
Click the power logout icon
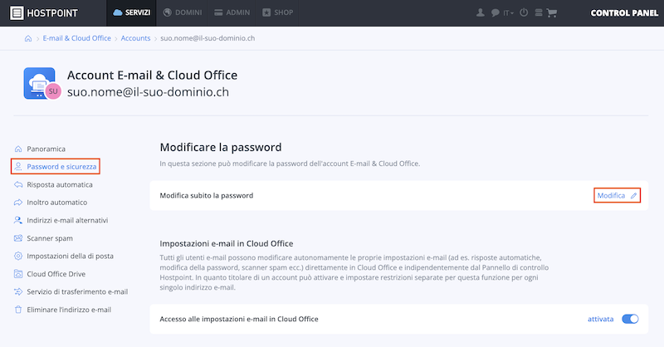[x=524, y=12]
